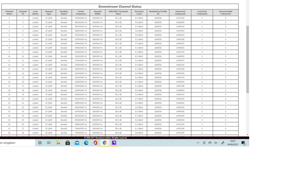The width and height of the screenshot is (287, 179).
Task: Click the Bonding Status column header
Action: [x=64, y=13]
